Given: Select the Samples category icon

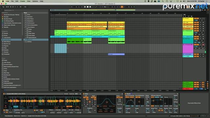Looking at the screenshot, I should point(3,50).
